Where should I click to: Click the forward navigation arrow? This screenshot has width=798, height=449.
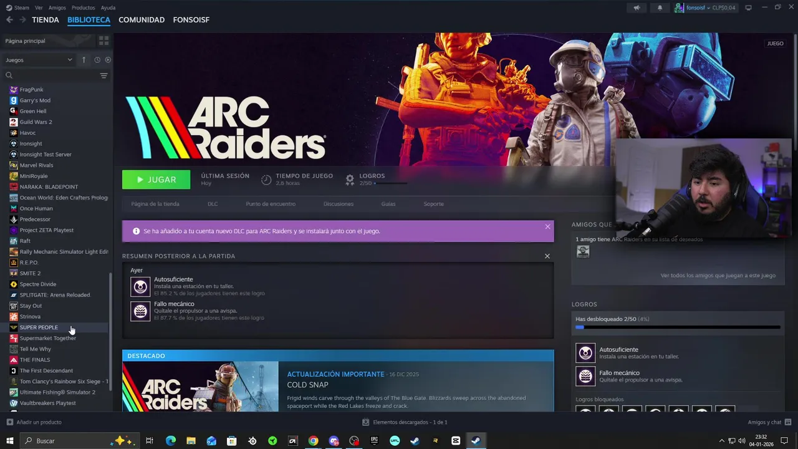[22, 20]
